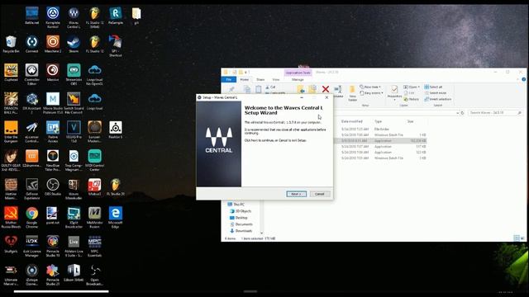Select the FL Studio 12 (64bit) desktop icon
Image resolution: width=529 pixels, height=297 pixels.
(x=95, y=18)
